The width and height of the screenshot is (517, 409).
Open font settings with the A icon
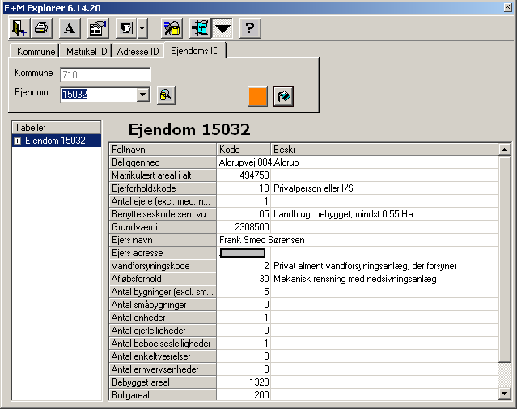coord(69,29)
